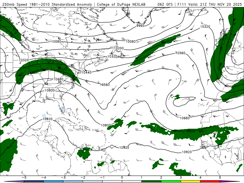Pick the dark navy -5 to -4 colorbar segment
This screenshot has width=244, height=183.
point(34,181)
